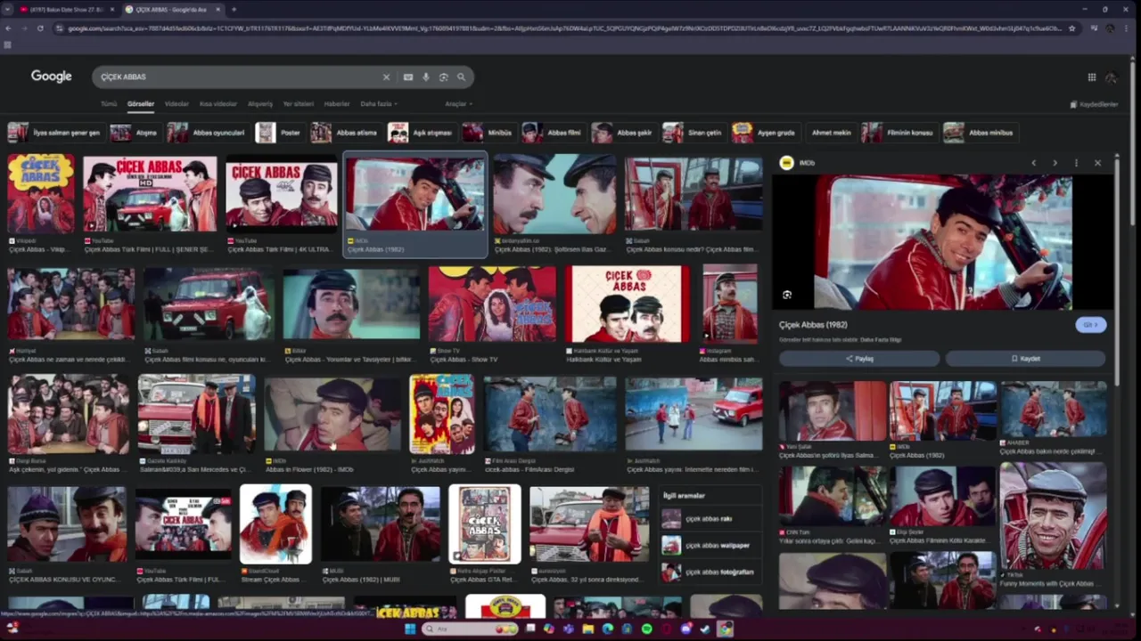Open the Çiçek Abbas (1982) title link
The width and height of the screenshot is (1141, 641).
[x=813, y=325]
